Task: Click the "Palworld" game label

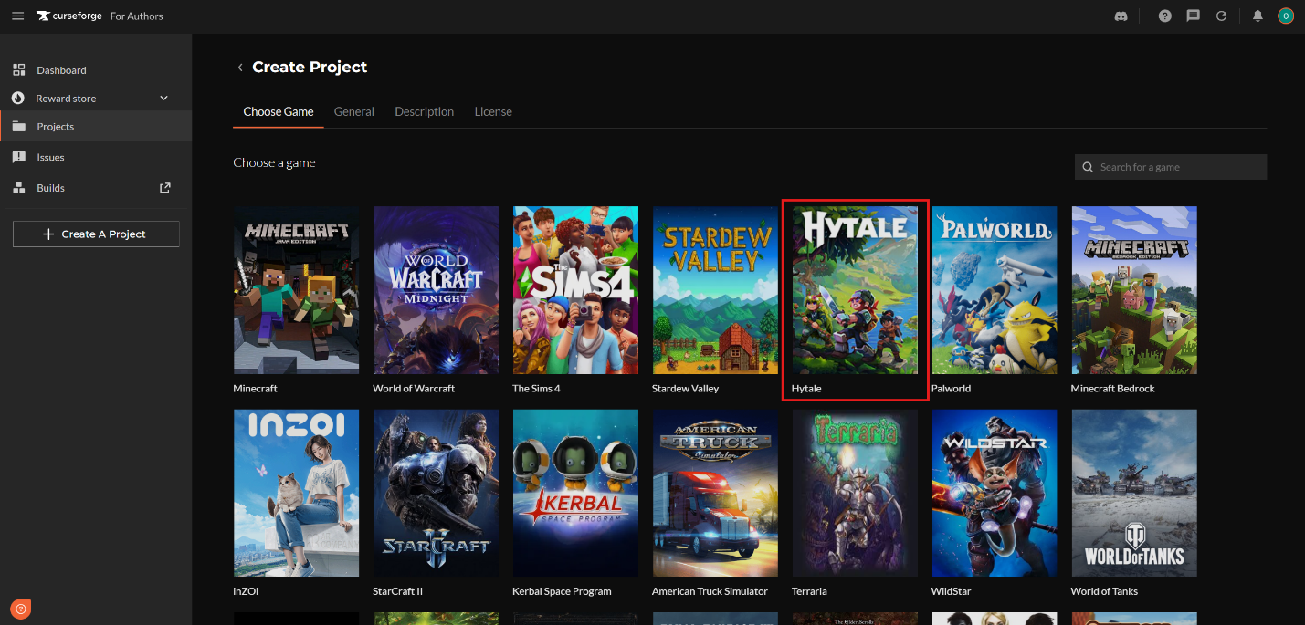Action: click(x=951, y=389)
